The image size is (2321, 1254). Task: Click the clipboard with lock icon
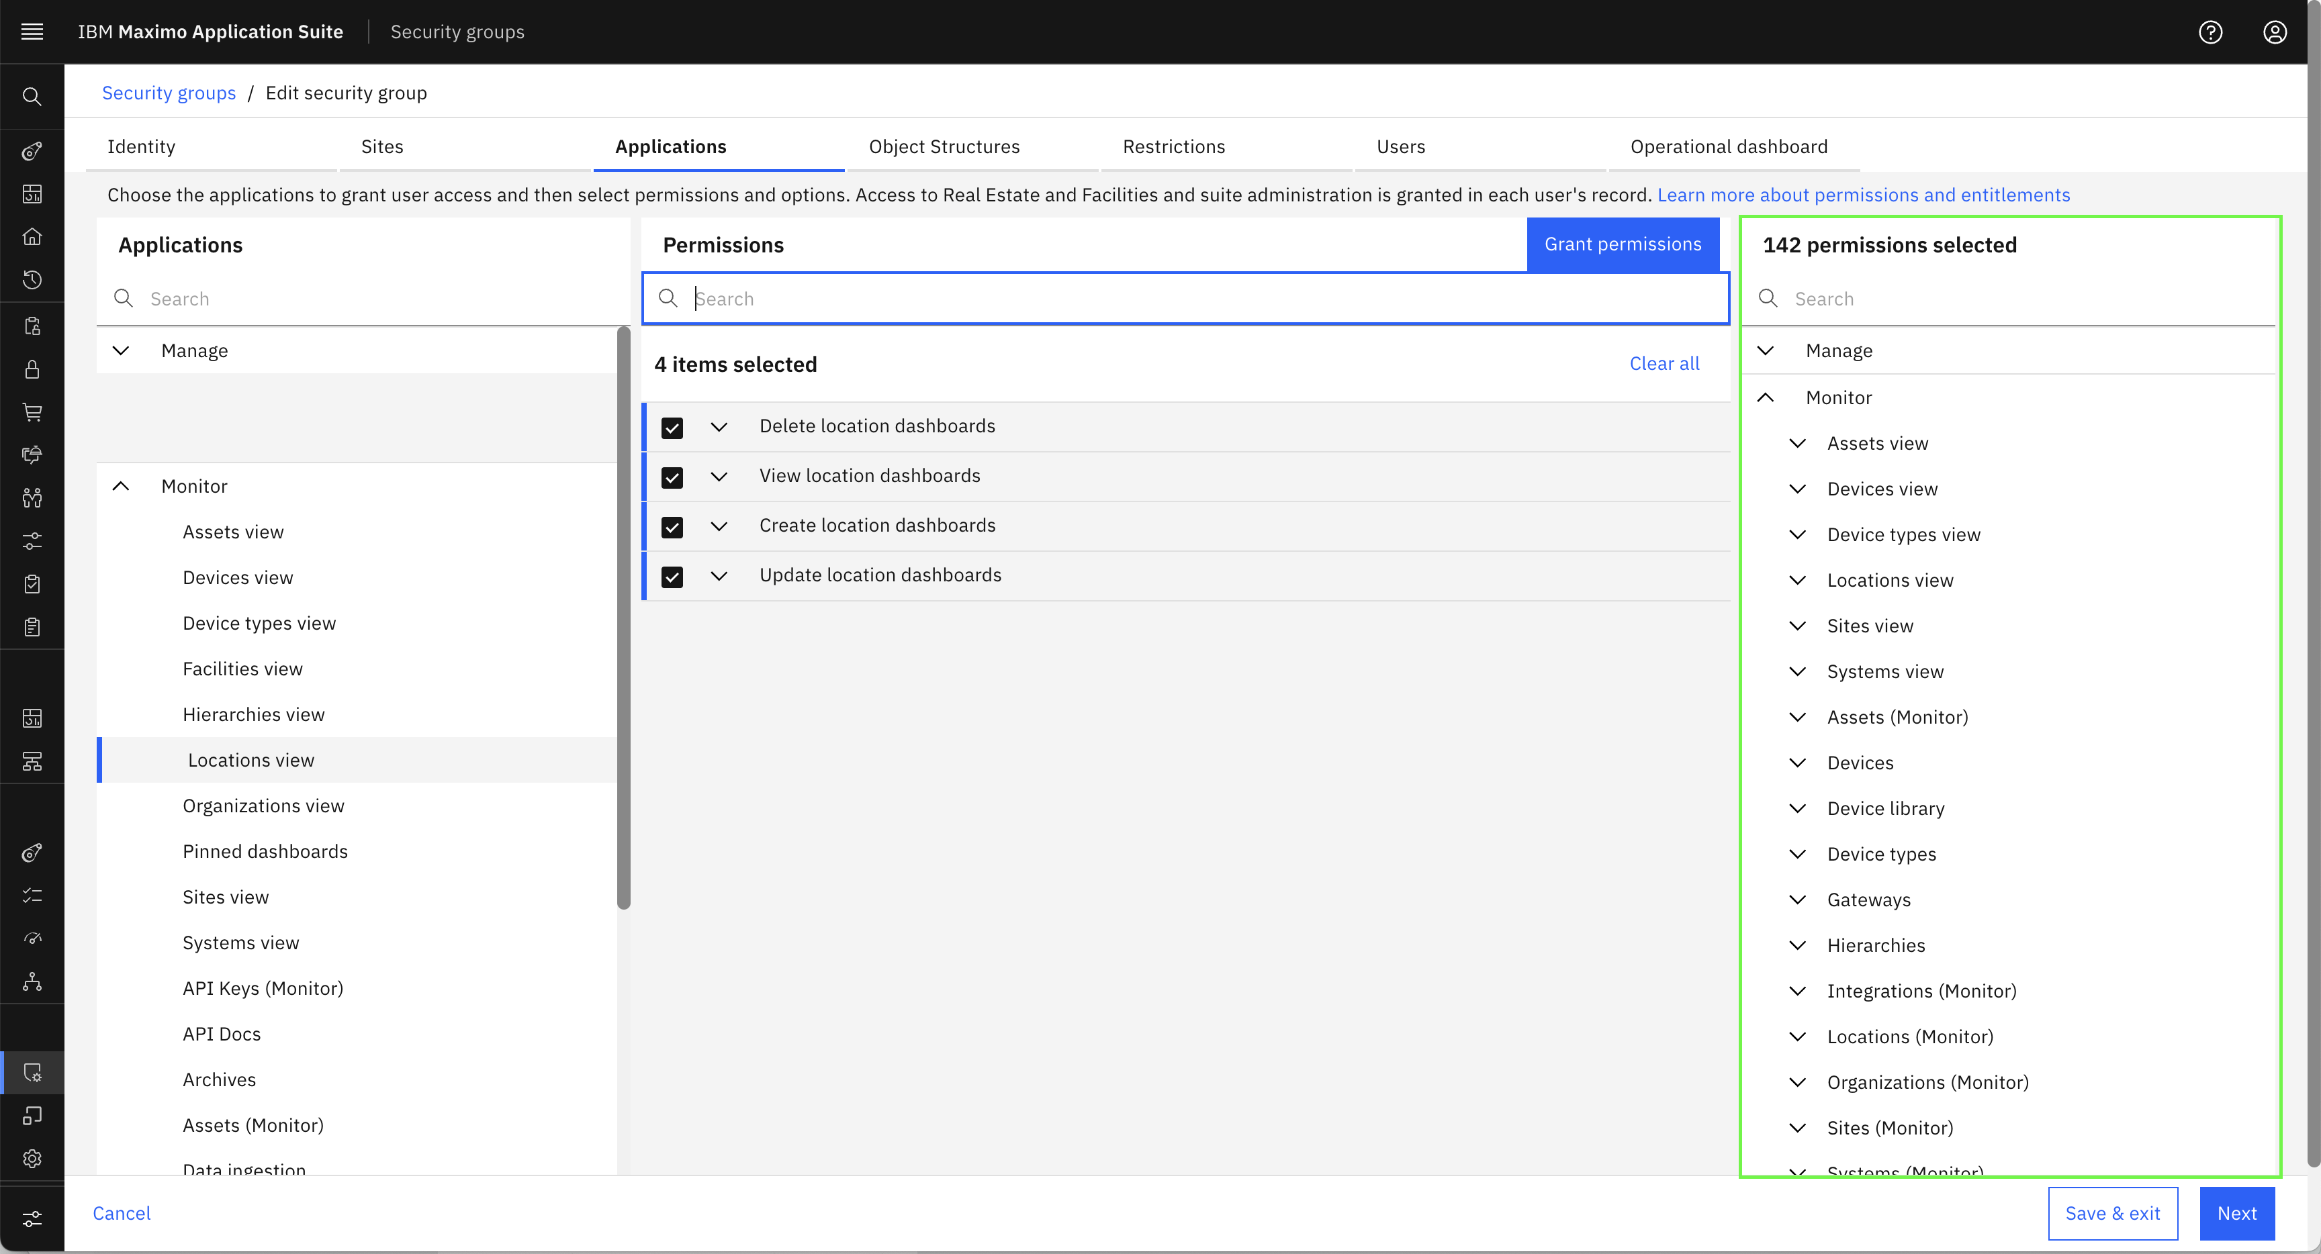point(32,326)
